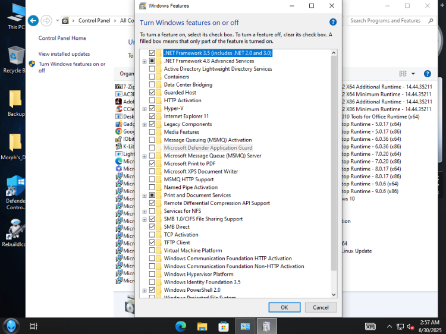Image resolution: width=446 pixels, height=334 pixels.
Task: Check the Media Features checkbox
Action: [152, 132]
